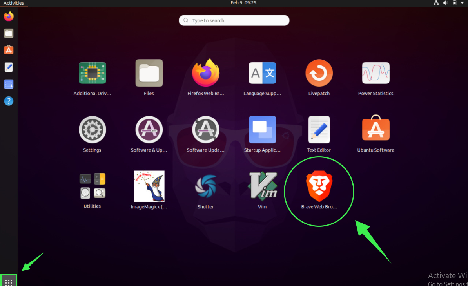Launch Livepatch
This screenshot has width=468, height=286.
pos(319,73)
